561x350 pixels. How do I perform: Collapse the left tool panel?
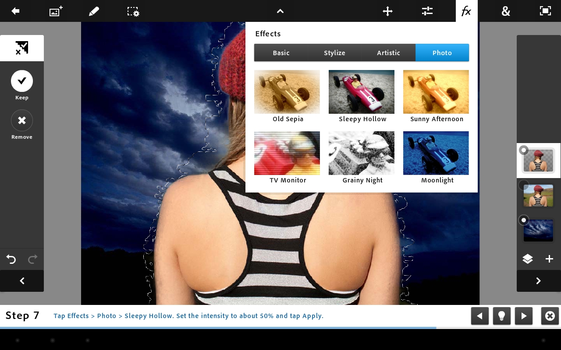pos(22,281)
